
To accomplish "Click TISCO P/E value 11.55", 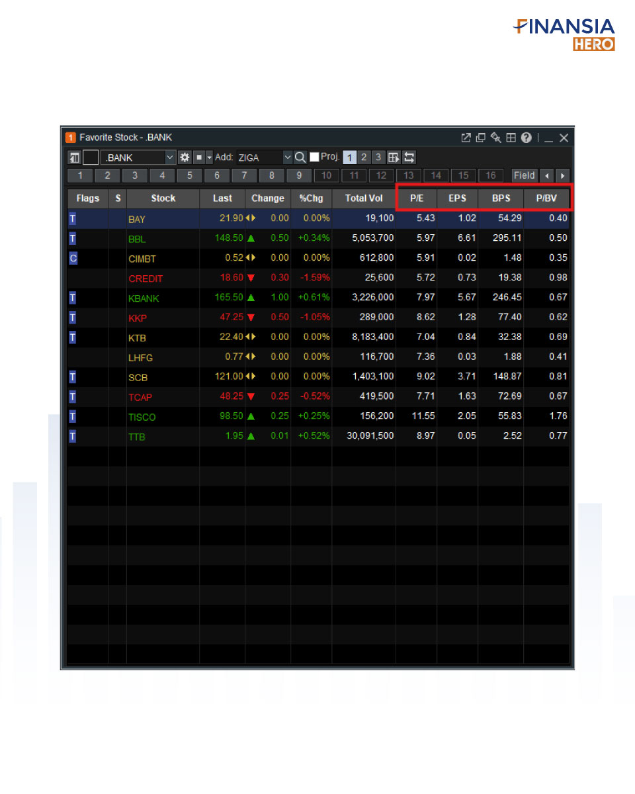I will coord(423,416).
